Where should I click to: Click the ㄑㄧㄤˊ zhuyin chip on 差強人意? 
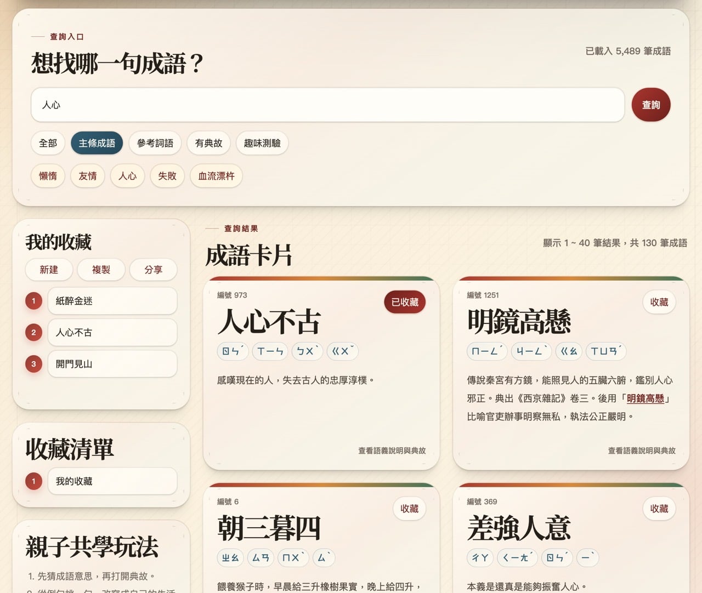pos(518,558)
